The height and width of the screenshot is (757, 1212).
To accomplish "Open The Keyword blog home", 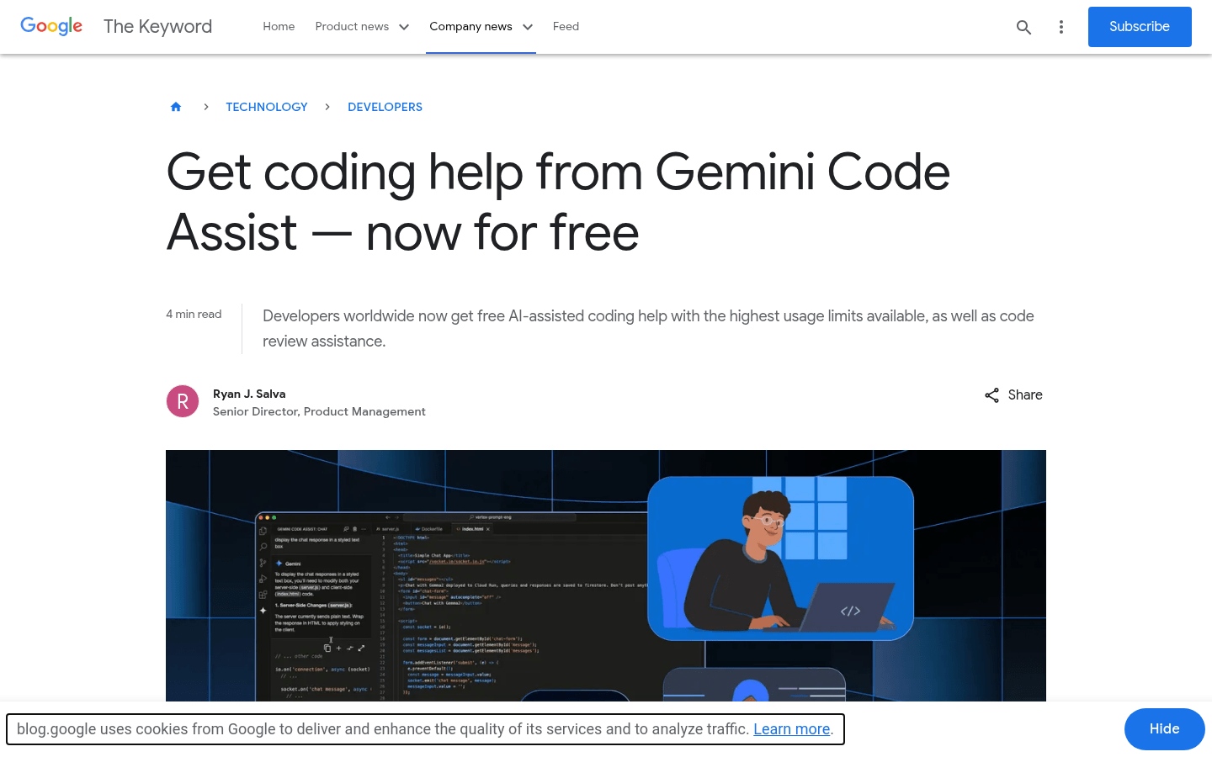I will pos(157,26).
